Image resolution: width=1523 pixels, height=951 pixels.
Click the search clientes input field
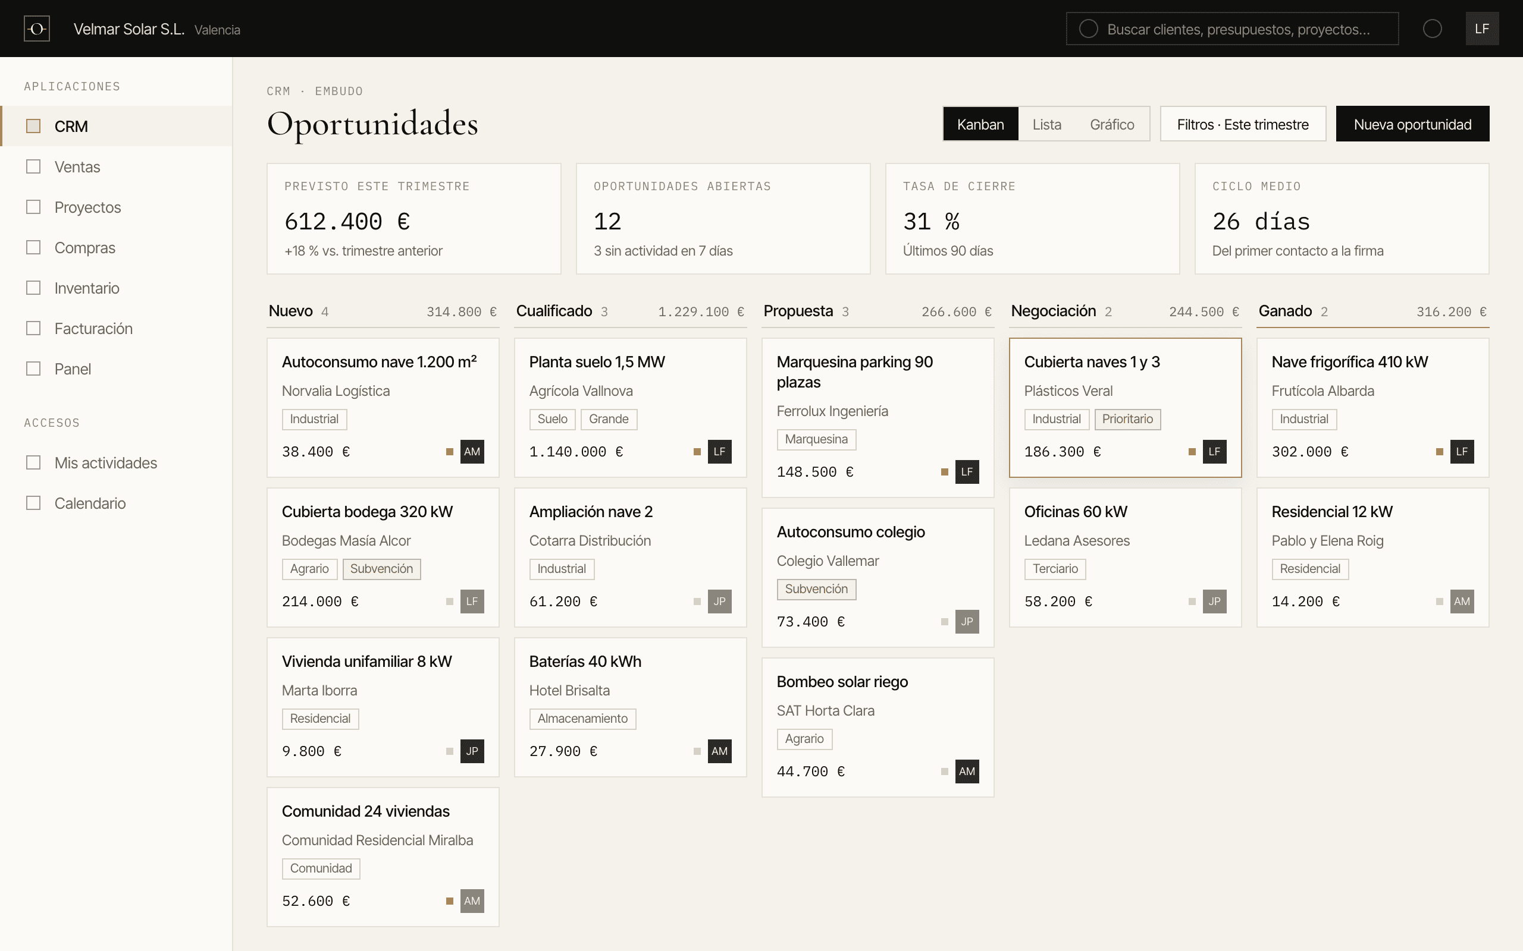coord(1231,29)
